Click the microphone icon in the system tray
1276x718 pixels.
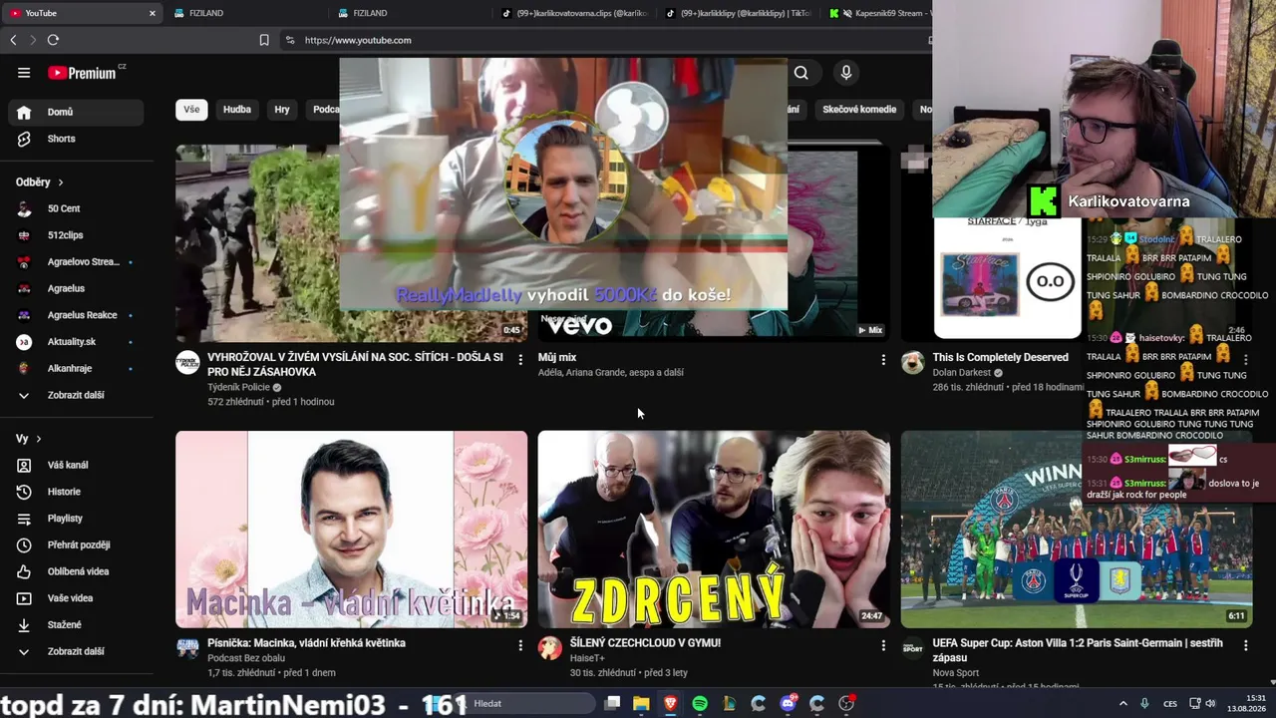point(1144,704)
